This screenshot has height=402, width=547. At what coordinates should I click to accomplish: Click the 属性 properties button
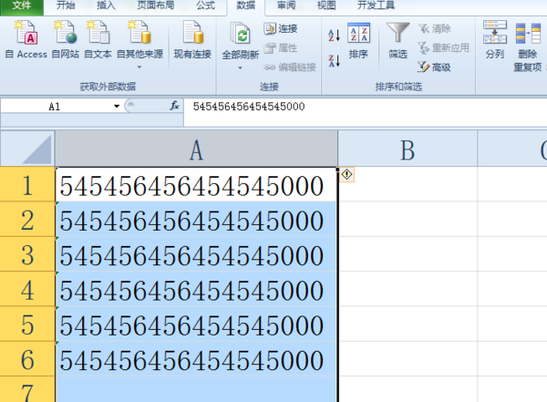pos(281,47)
